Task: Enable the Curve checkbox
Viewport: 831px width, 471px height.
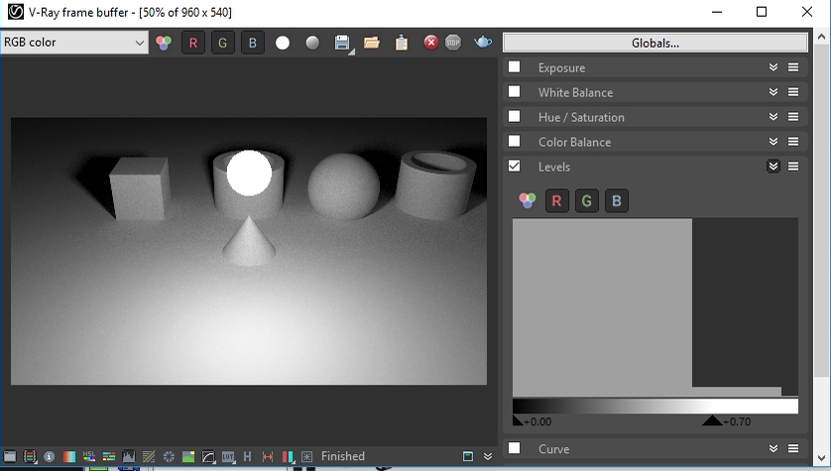Action: coord(514,449)
